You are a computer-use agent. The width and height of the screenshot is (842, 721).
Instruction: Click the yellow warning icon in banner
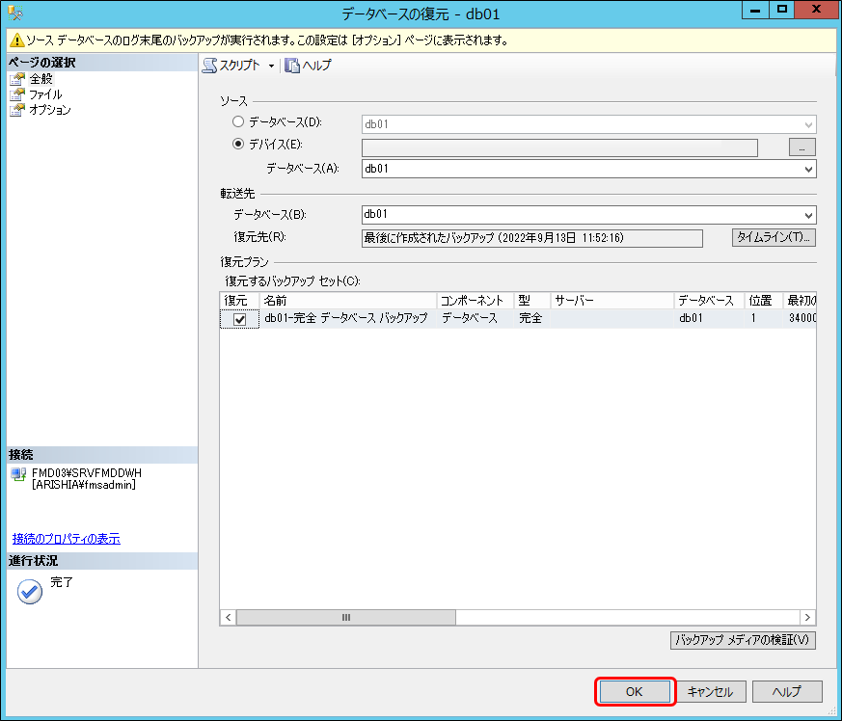click(16, 40)
